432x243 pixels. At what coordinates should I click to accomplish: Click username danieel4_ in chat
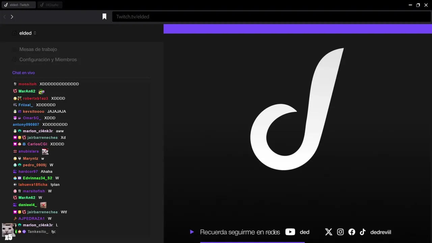28,205
